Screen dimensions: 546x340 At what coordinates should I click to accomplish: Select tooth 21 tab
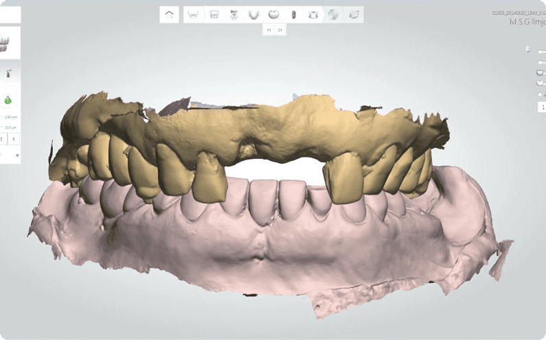pyautogui.click(x=280, y=31)
